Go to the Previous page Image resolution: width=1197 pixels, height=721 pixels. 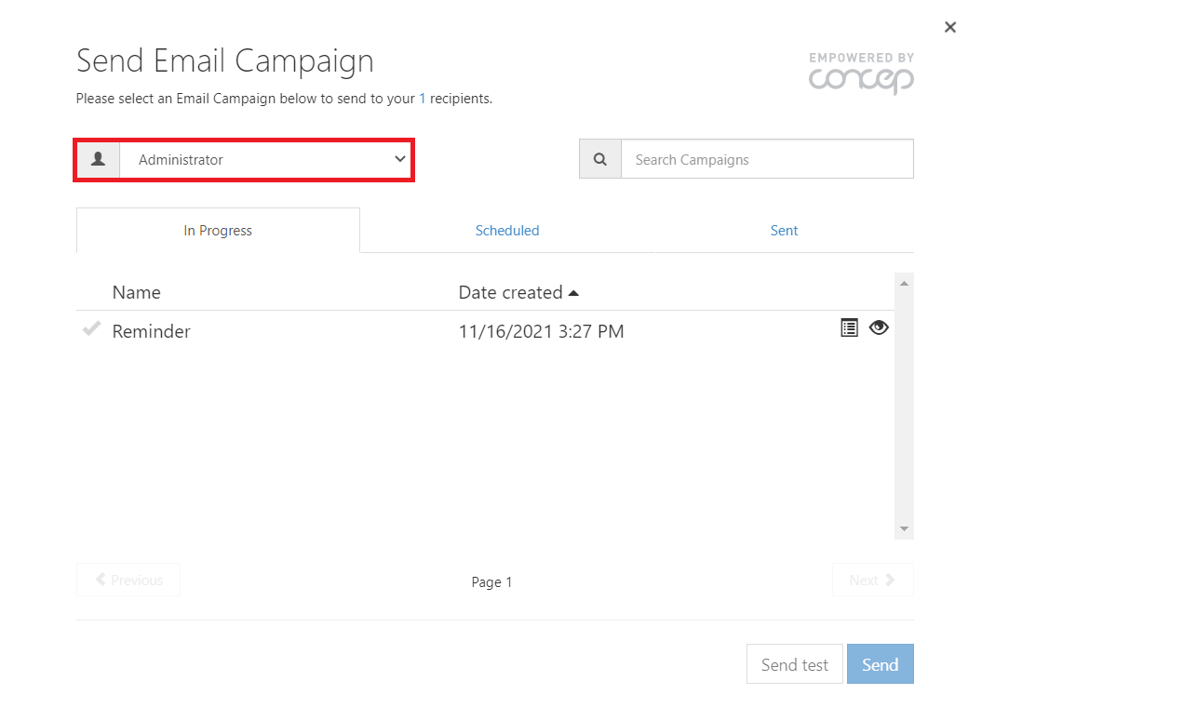[x=128, y=580]
